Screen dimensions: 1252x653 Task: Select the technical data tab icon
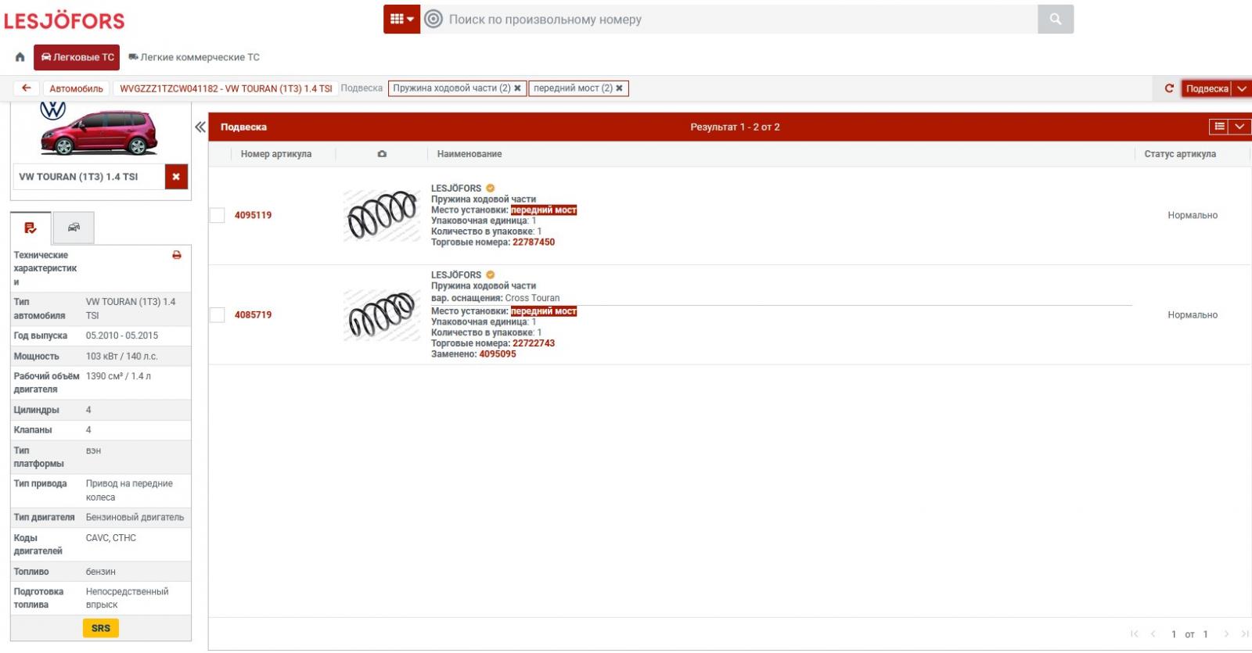click(x=31, y=228)
